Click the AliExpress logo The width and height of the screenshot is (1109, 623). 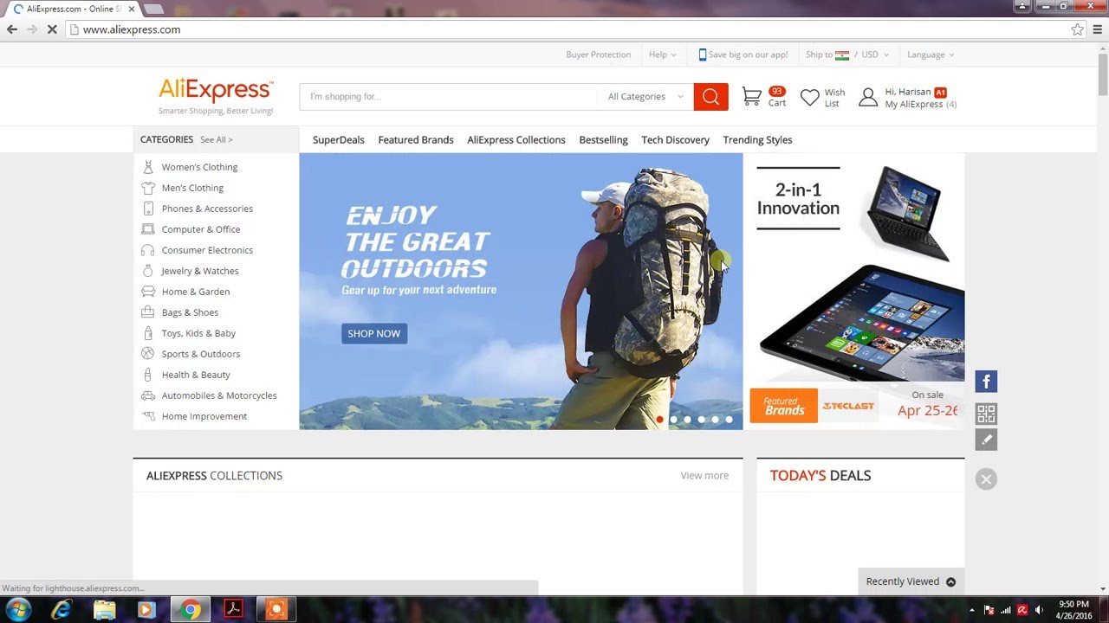(x=216, y=90)
